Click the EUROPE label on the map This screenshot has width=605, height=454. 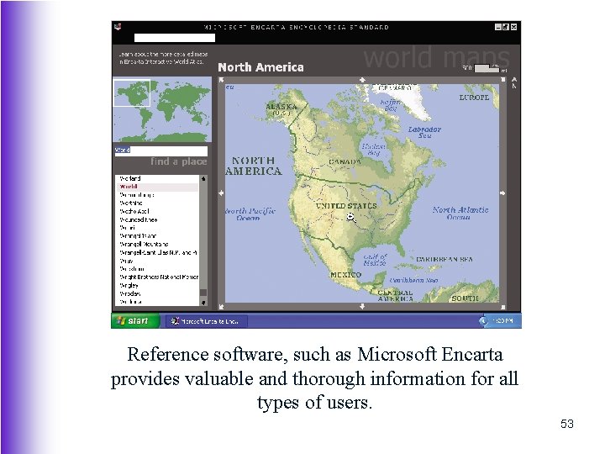tap(474, 98)
